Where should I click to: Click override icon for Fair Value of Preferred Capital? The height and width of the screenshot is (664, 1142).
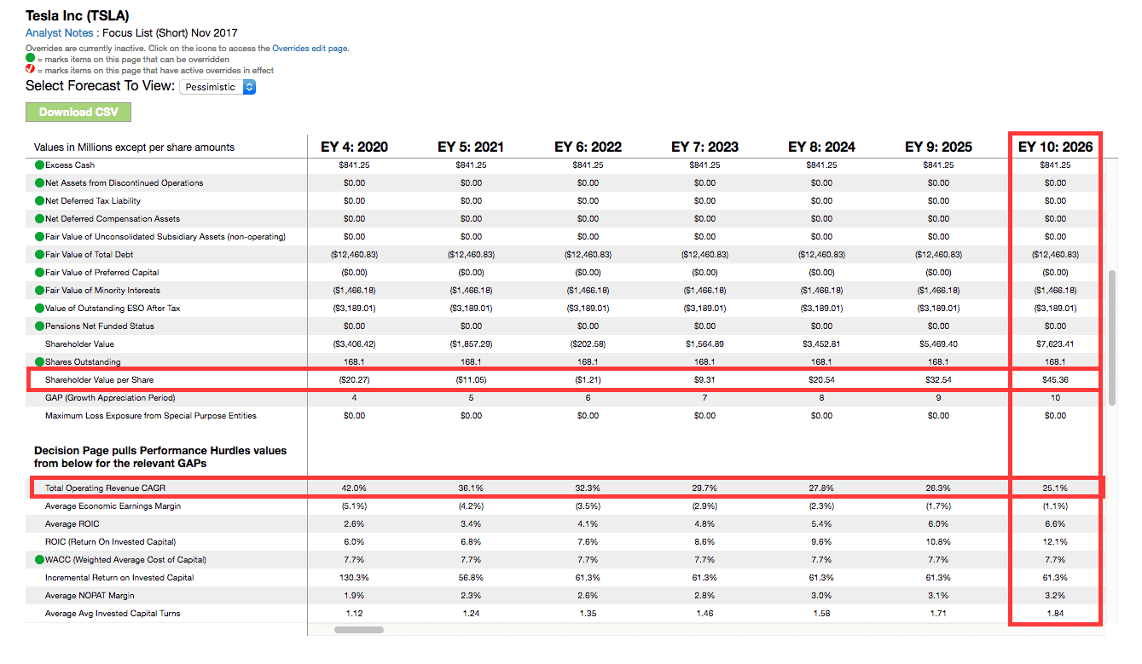coord(39,273)
